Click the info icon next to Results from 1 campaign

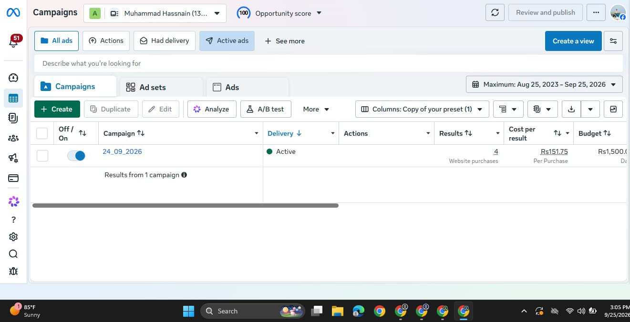coord(184,175)
